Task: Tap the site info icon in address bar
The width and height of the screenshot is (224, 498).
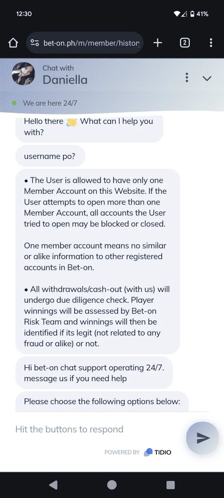Action: point(35,43)
